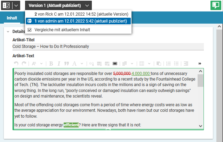Click the insert table grid icon
223x142 pixels.
point(142,64)
